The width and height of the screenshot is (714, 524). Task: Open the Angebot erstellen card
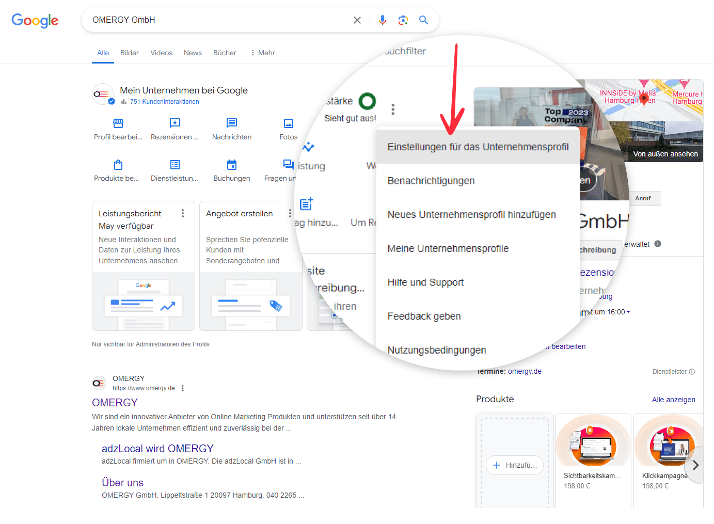pos(251,266)
